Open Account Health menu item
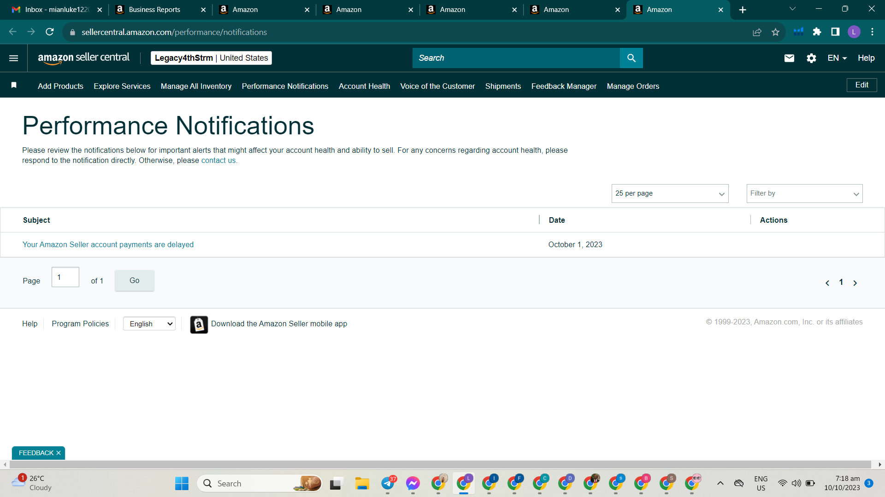 (364, 86)
